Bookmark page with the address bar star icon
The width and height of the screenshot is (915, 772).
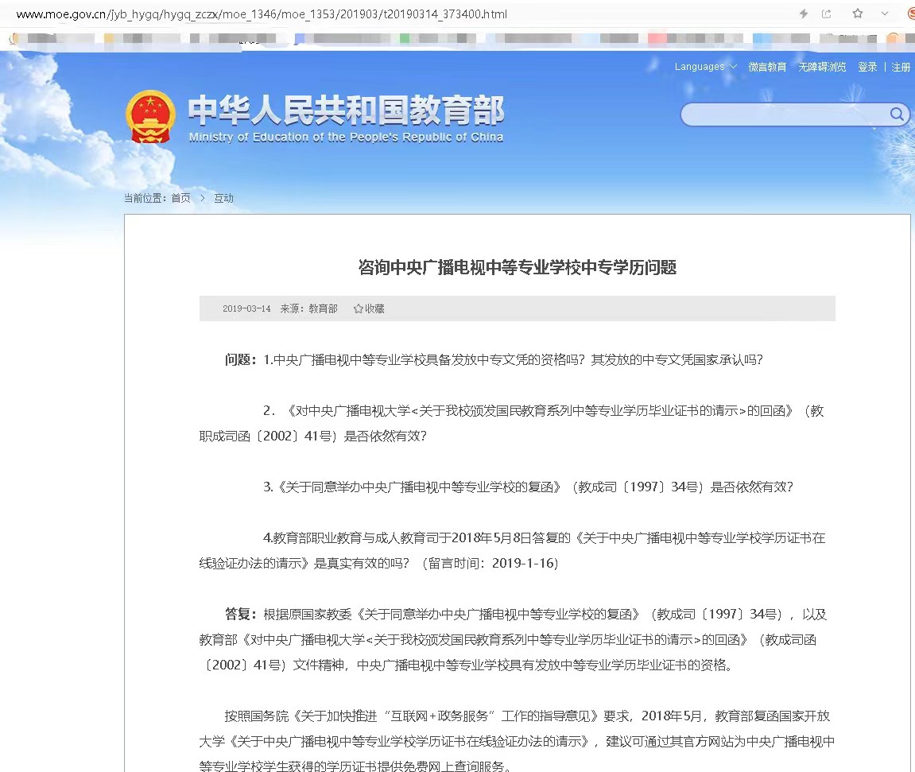[857, 14]
